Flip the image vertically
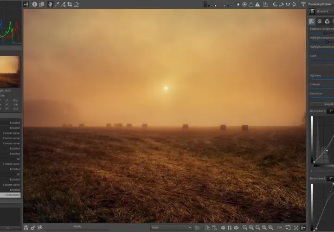This screenshot has height=232, width=334. [294, 4]
